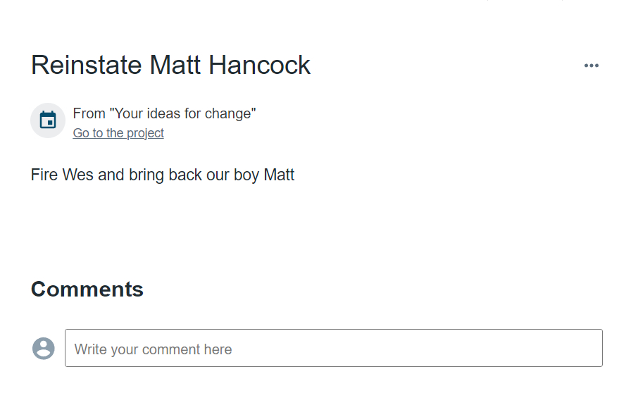Click the grey profile silhouette icon
Screen dimensions: 638x405
pos(44,348)
